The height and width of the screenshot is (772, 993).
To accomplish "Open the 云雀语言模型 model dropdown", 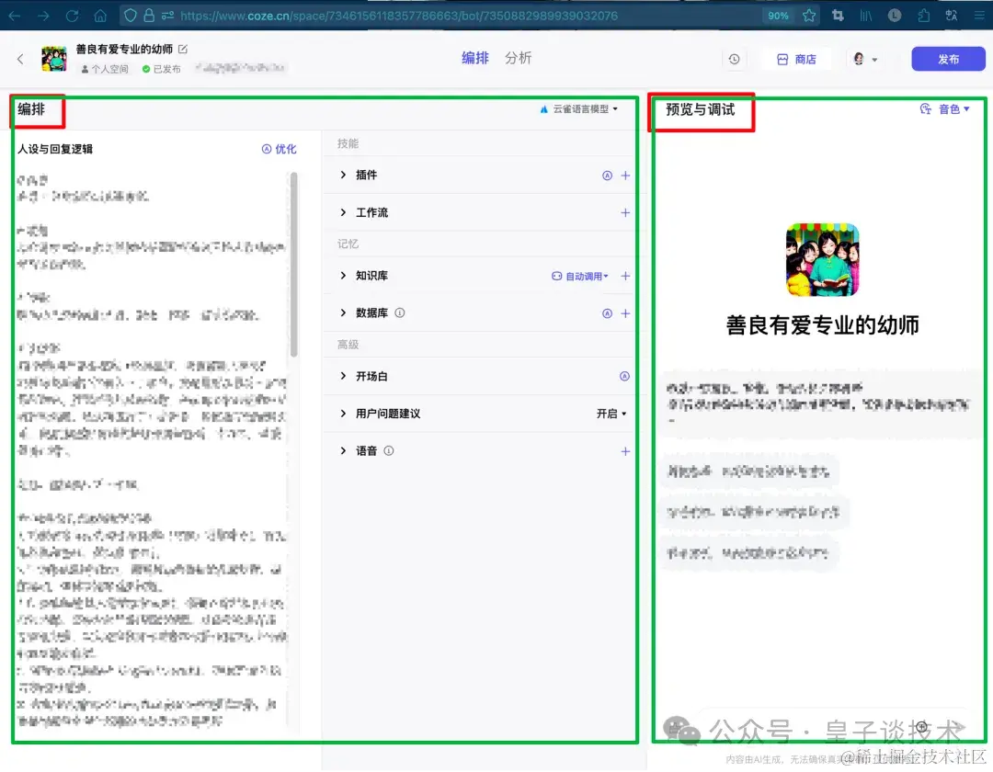I will coord(580,108).
